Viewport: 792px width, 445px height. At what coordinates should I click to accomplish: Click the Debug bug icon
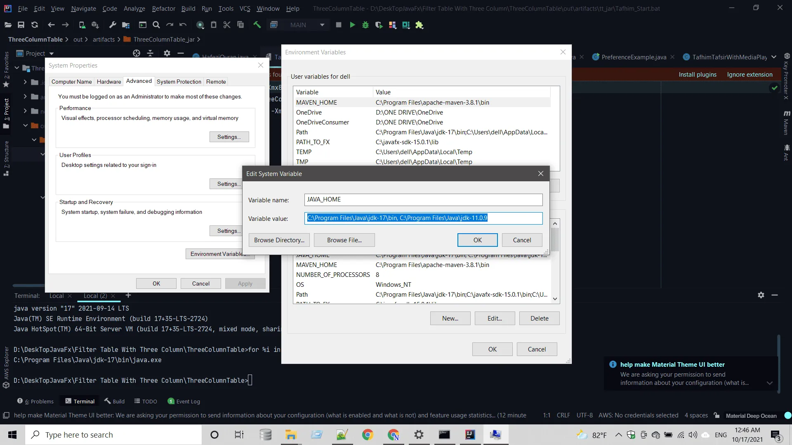click(365, 25)
